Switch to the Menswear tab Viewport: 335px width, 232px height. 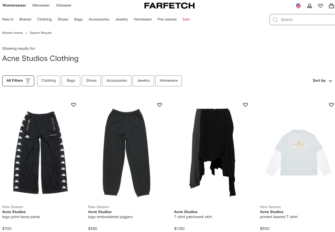(41, 5)
